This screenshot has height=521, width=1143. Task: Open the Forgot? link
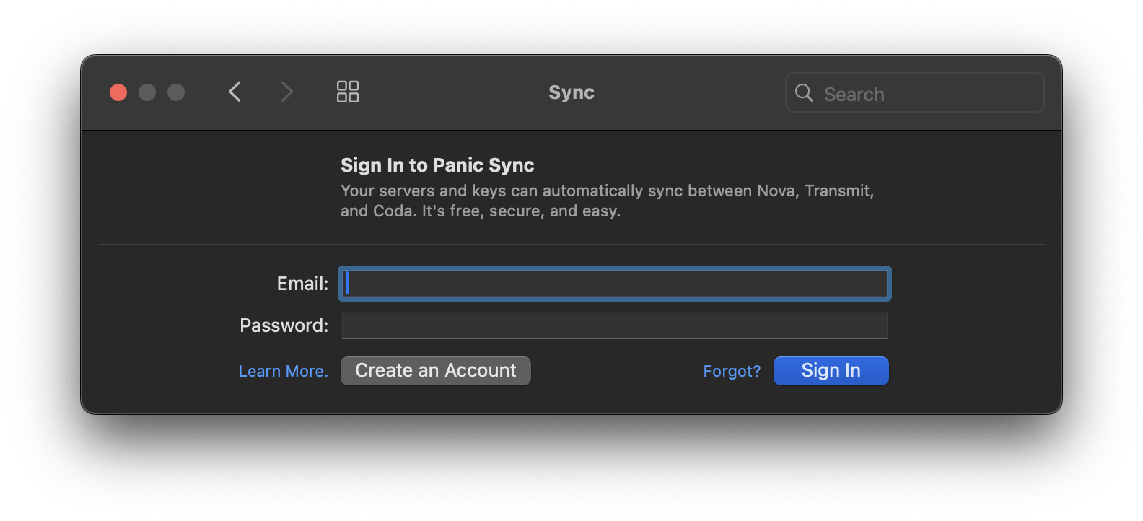[x=732, y=371]
